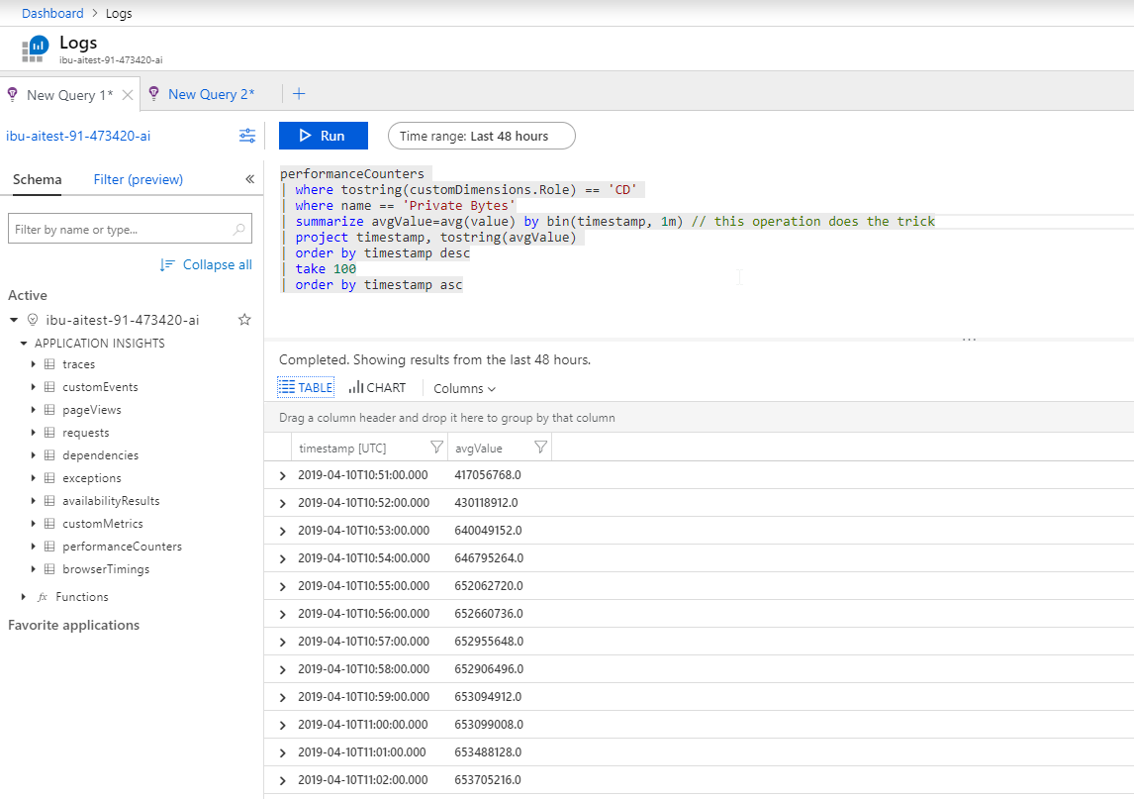Expand the performanceCounters table node
Viewport: 1134px width, 799px height.
click(34, 546)
